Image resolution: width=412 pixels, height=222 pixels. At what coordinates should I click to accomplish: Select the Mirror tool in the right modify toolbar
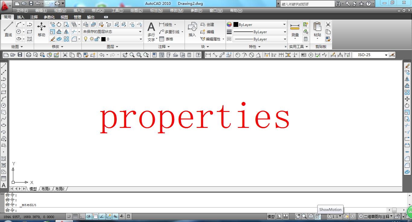(407, 79)
